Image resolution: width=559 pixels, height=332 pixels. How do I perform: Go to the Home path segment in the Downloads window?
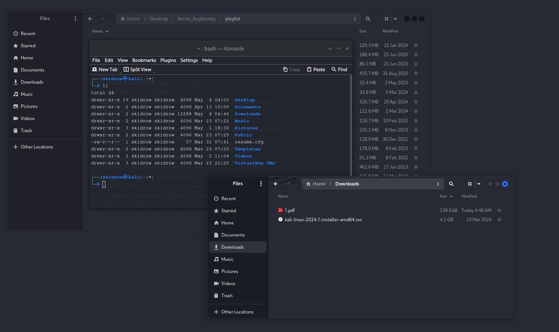click(x=315, y=184)
